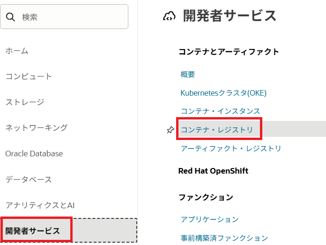Viewport: 326px width, 245px height.
Task: Select the 開発者サービス menu item
Action: (33, 231)
